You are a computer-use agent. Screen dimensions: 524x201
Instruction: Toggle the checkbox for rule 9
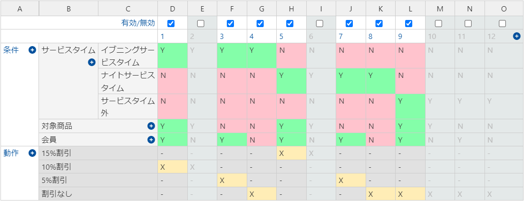408,23
